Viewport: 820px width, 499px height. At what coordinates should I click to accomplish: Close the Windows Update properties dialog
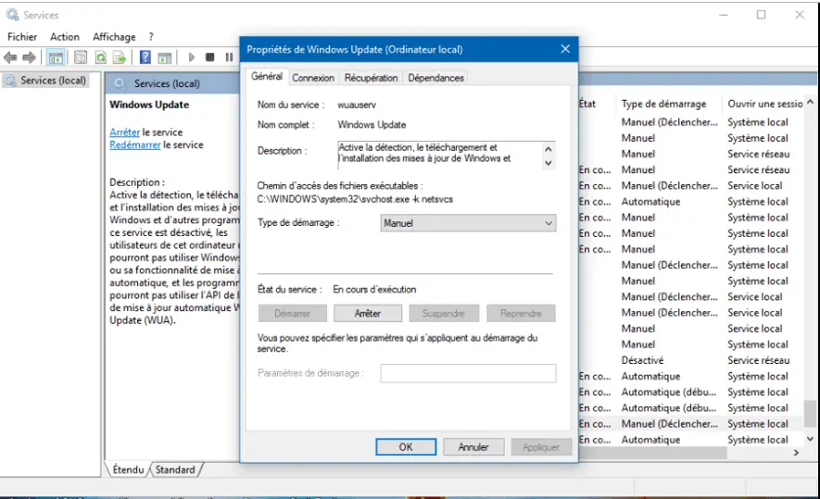point(565,49)
